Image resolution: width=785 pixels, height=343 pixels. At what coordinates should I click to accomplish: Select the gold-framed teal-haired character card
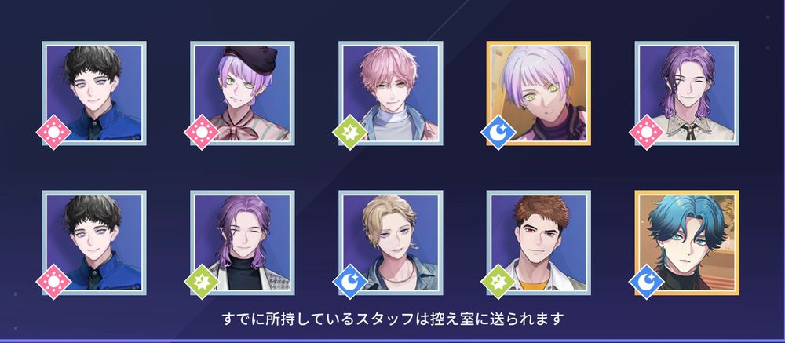[687, 243]
